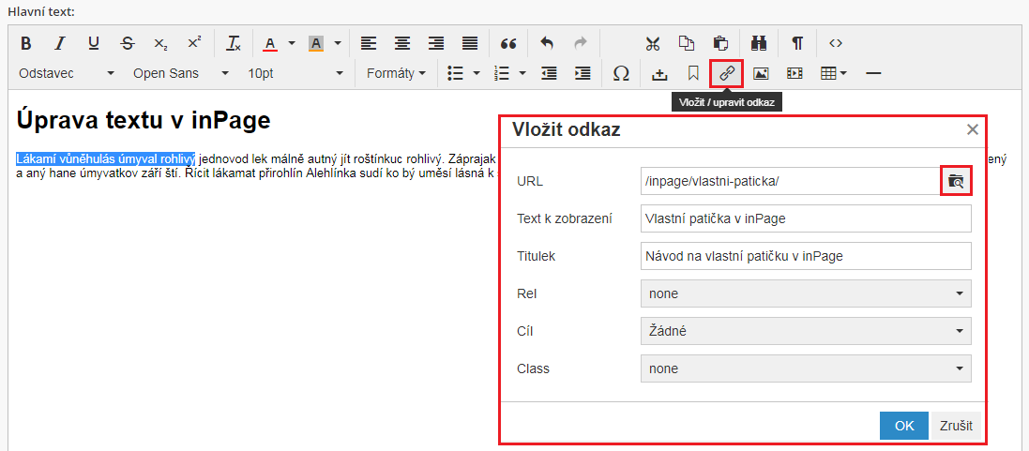Open the Cíl target dropdown
The height and width of the screenshot is (451, 1029).
pos(806,331)
